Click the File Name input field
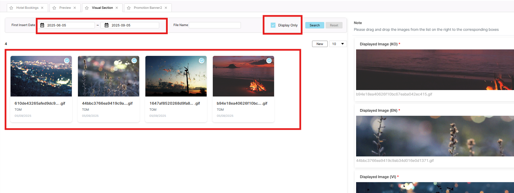514x193 pixels. 215,25
